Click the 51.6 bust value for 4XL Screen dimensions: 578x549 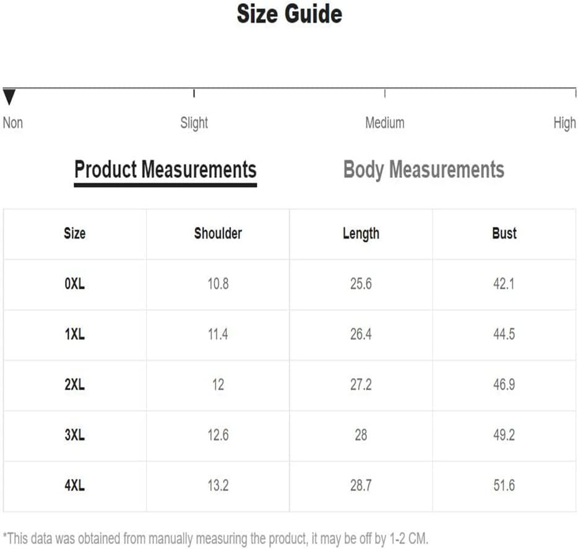[x=504, y=485]
